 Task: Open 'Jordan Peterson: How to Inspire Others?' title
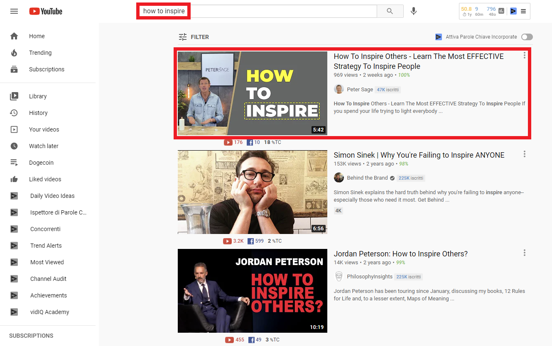tap(401, 254)
